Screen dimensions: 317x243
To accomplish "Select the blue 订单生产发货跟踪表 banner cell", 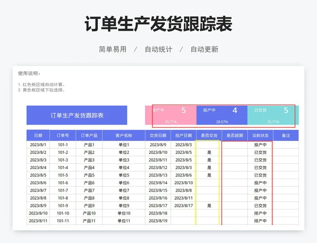I will tap(77, 115).
